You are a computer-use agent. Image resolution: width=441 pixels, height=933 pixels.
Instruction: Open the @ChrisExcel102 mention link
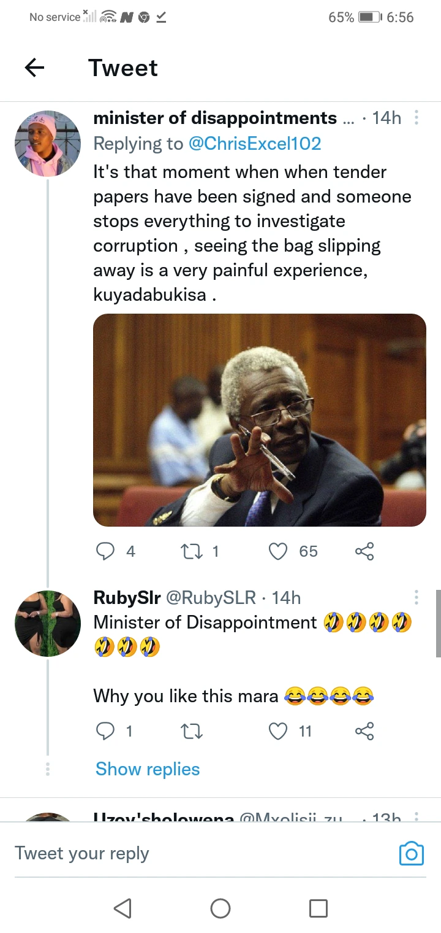tap(255, 144)
